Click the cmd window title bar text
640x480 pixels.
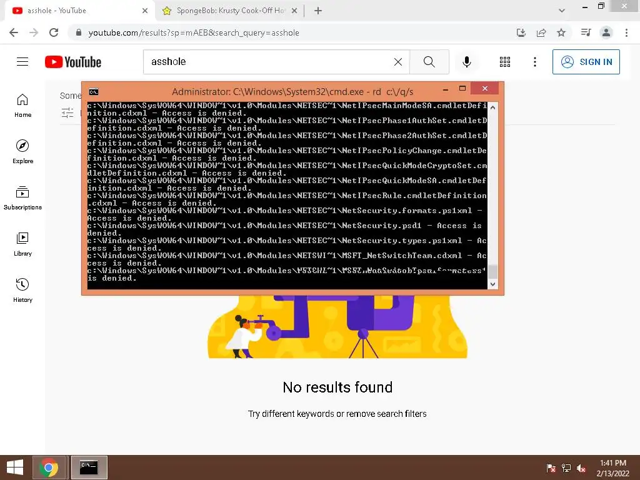point(292,92)
